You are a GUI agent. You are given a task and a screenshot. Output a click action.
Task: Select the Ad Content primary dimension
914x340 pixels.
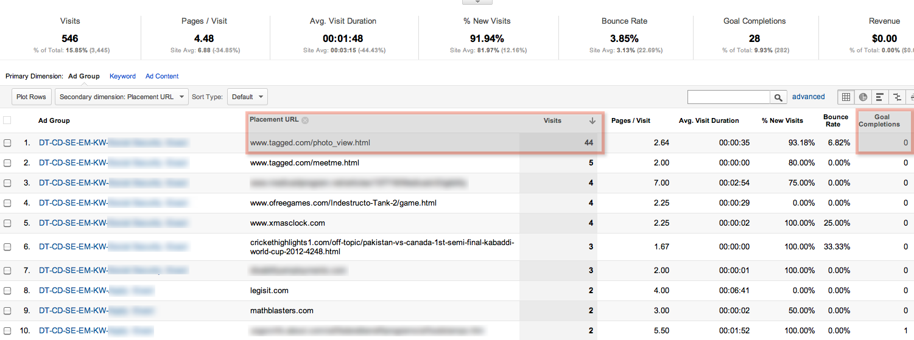(x=162, y=76)
